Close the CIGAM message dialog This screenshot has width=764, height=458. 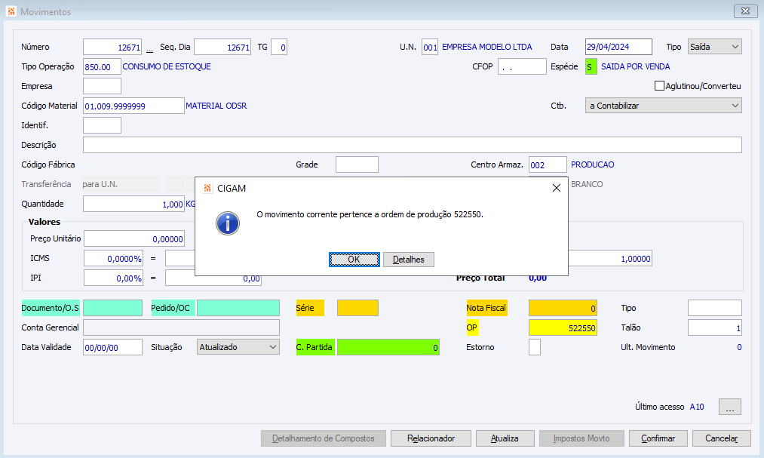click(557, 188)
